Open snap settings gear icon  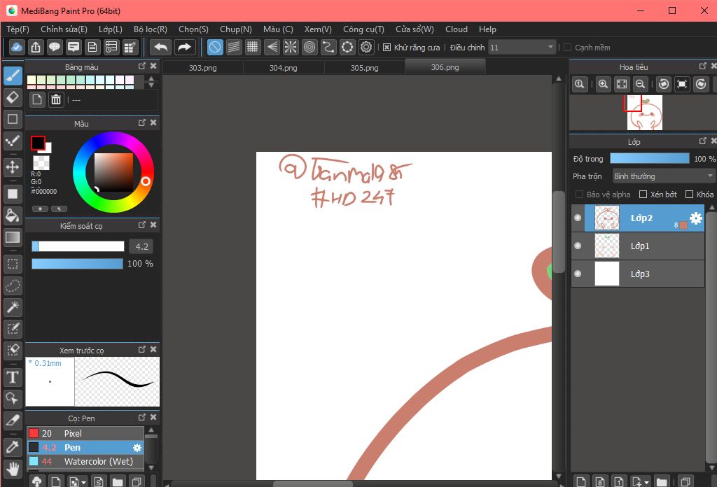point(366,47)
